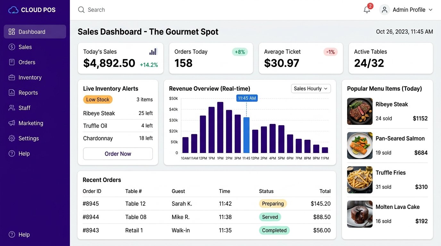Click the bar chart icon in Today's Sales
441x246 pixels.
coord(153,52)
